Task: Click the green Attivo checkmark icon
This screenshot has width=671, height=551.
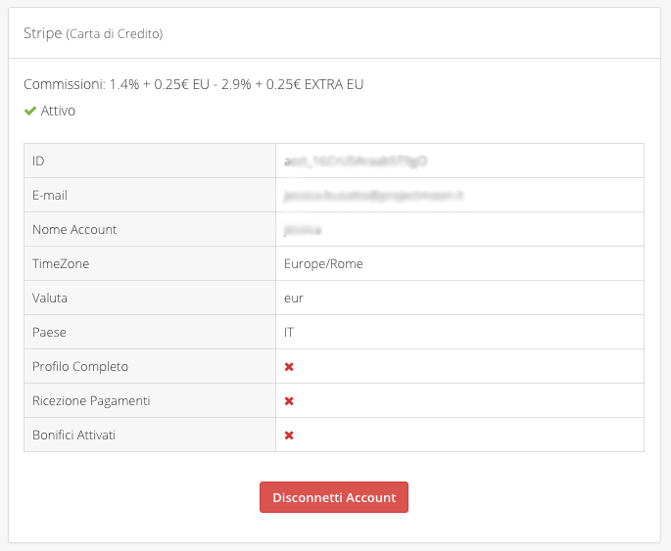Action: (30, 111)
